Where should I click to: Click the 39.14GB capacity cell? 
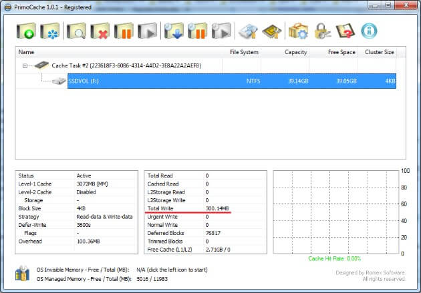298,81
